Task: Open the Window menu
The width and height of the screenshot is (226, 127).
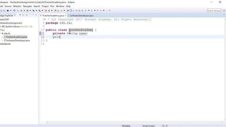Action: 60,6
